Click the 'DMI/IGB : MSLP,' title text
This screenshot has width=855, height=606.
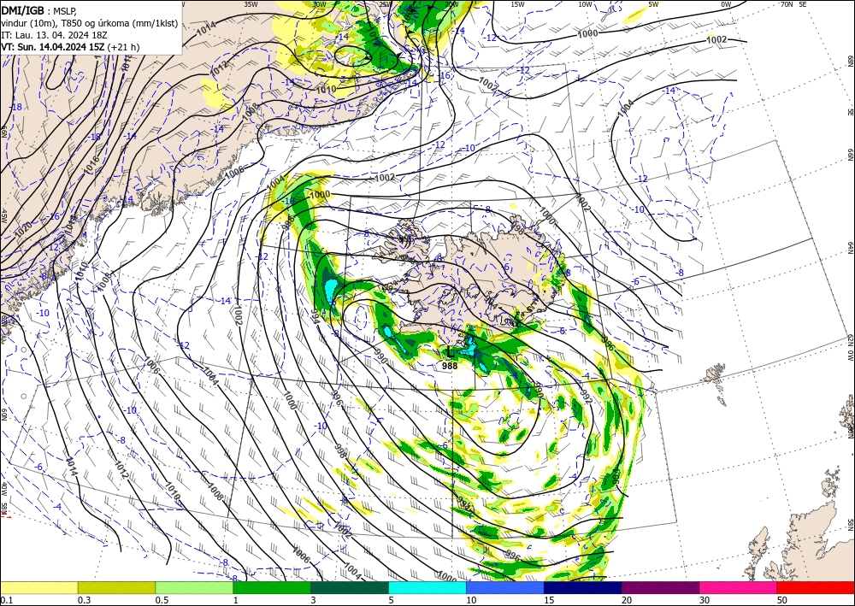point(39,9)
